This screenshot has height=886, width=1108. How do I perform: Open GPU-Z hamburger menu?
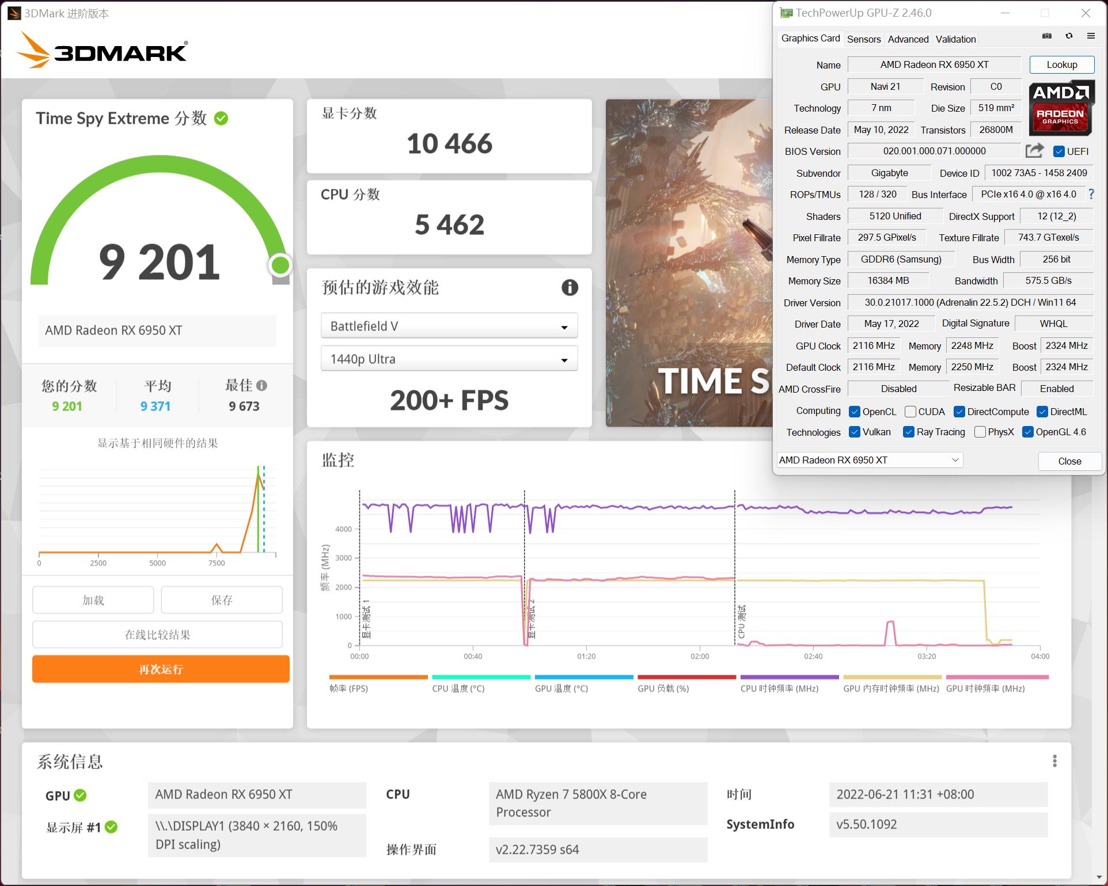1090,36
